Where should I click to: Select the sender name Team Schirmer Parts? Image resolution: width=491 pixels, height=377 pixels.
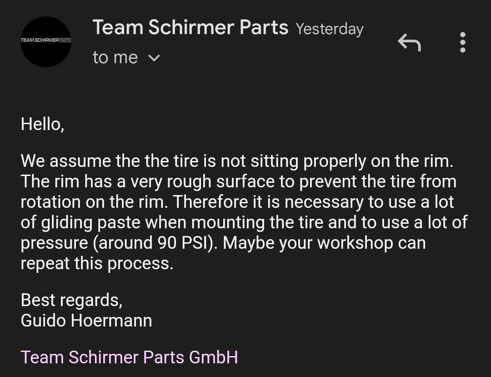[190, 27]
